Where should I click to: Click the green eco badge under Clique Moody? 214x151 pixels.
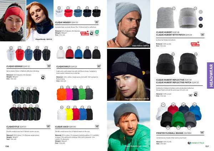[97, 33]
